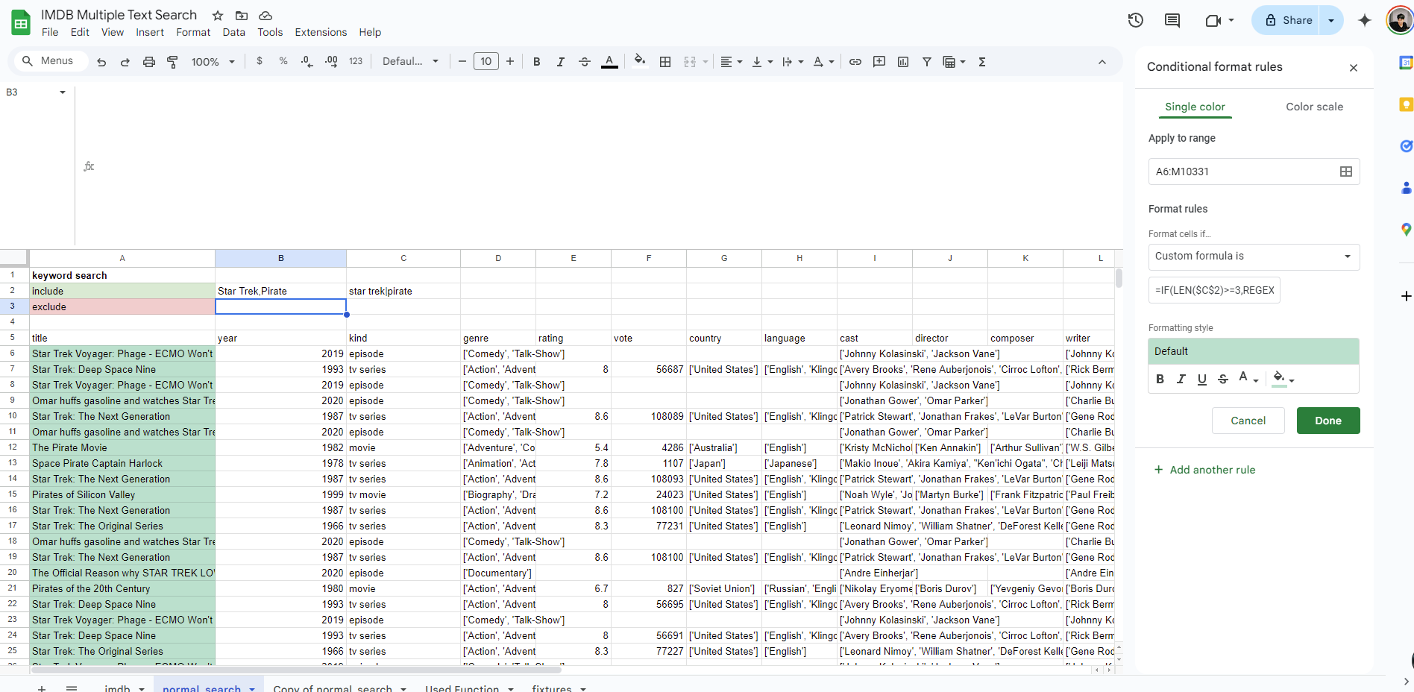Star the document
Screen dimensions: 1414x692
tap(218, 15)
